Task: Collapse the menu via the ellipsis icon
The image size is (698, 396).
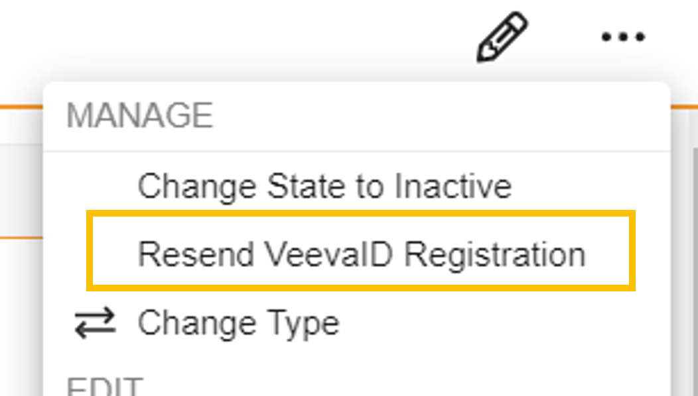Action: point(623,37)
